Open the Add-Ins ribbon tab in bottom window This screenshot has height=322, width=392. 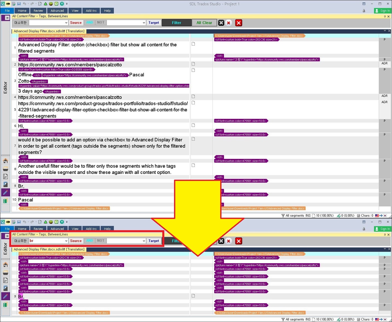pyautogui.click(x=91, y=229)
